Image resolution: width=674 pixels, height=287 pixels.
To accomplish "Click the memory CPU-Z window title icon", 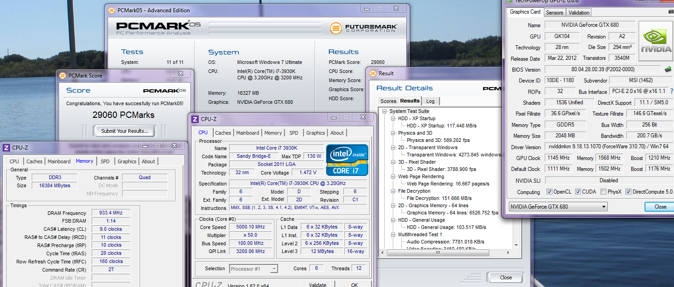I will [6, 147].
